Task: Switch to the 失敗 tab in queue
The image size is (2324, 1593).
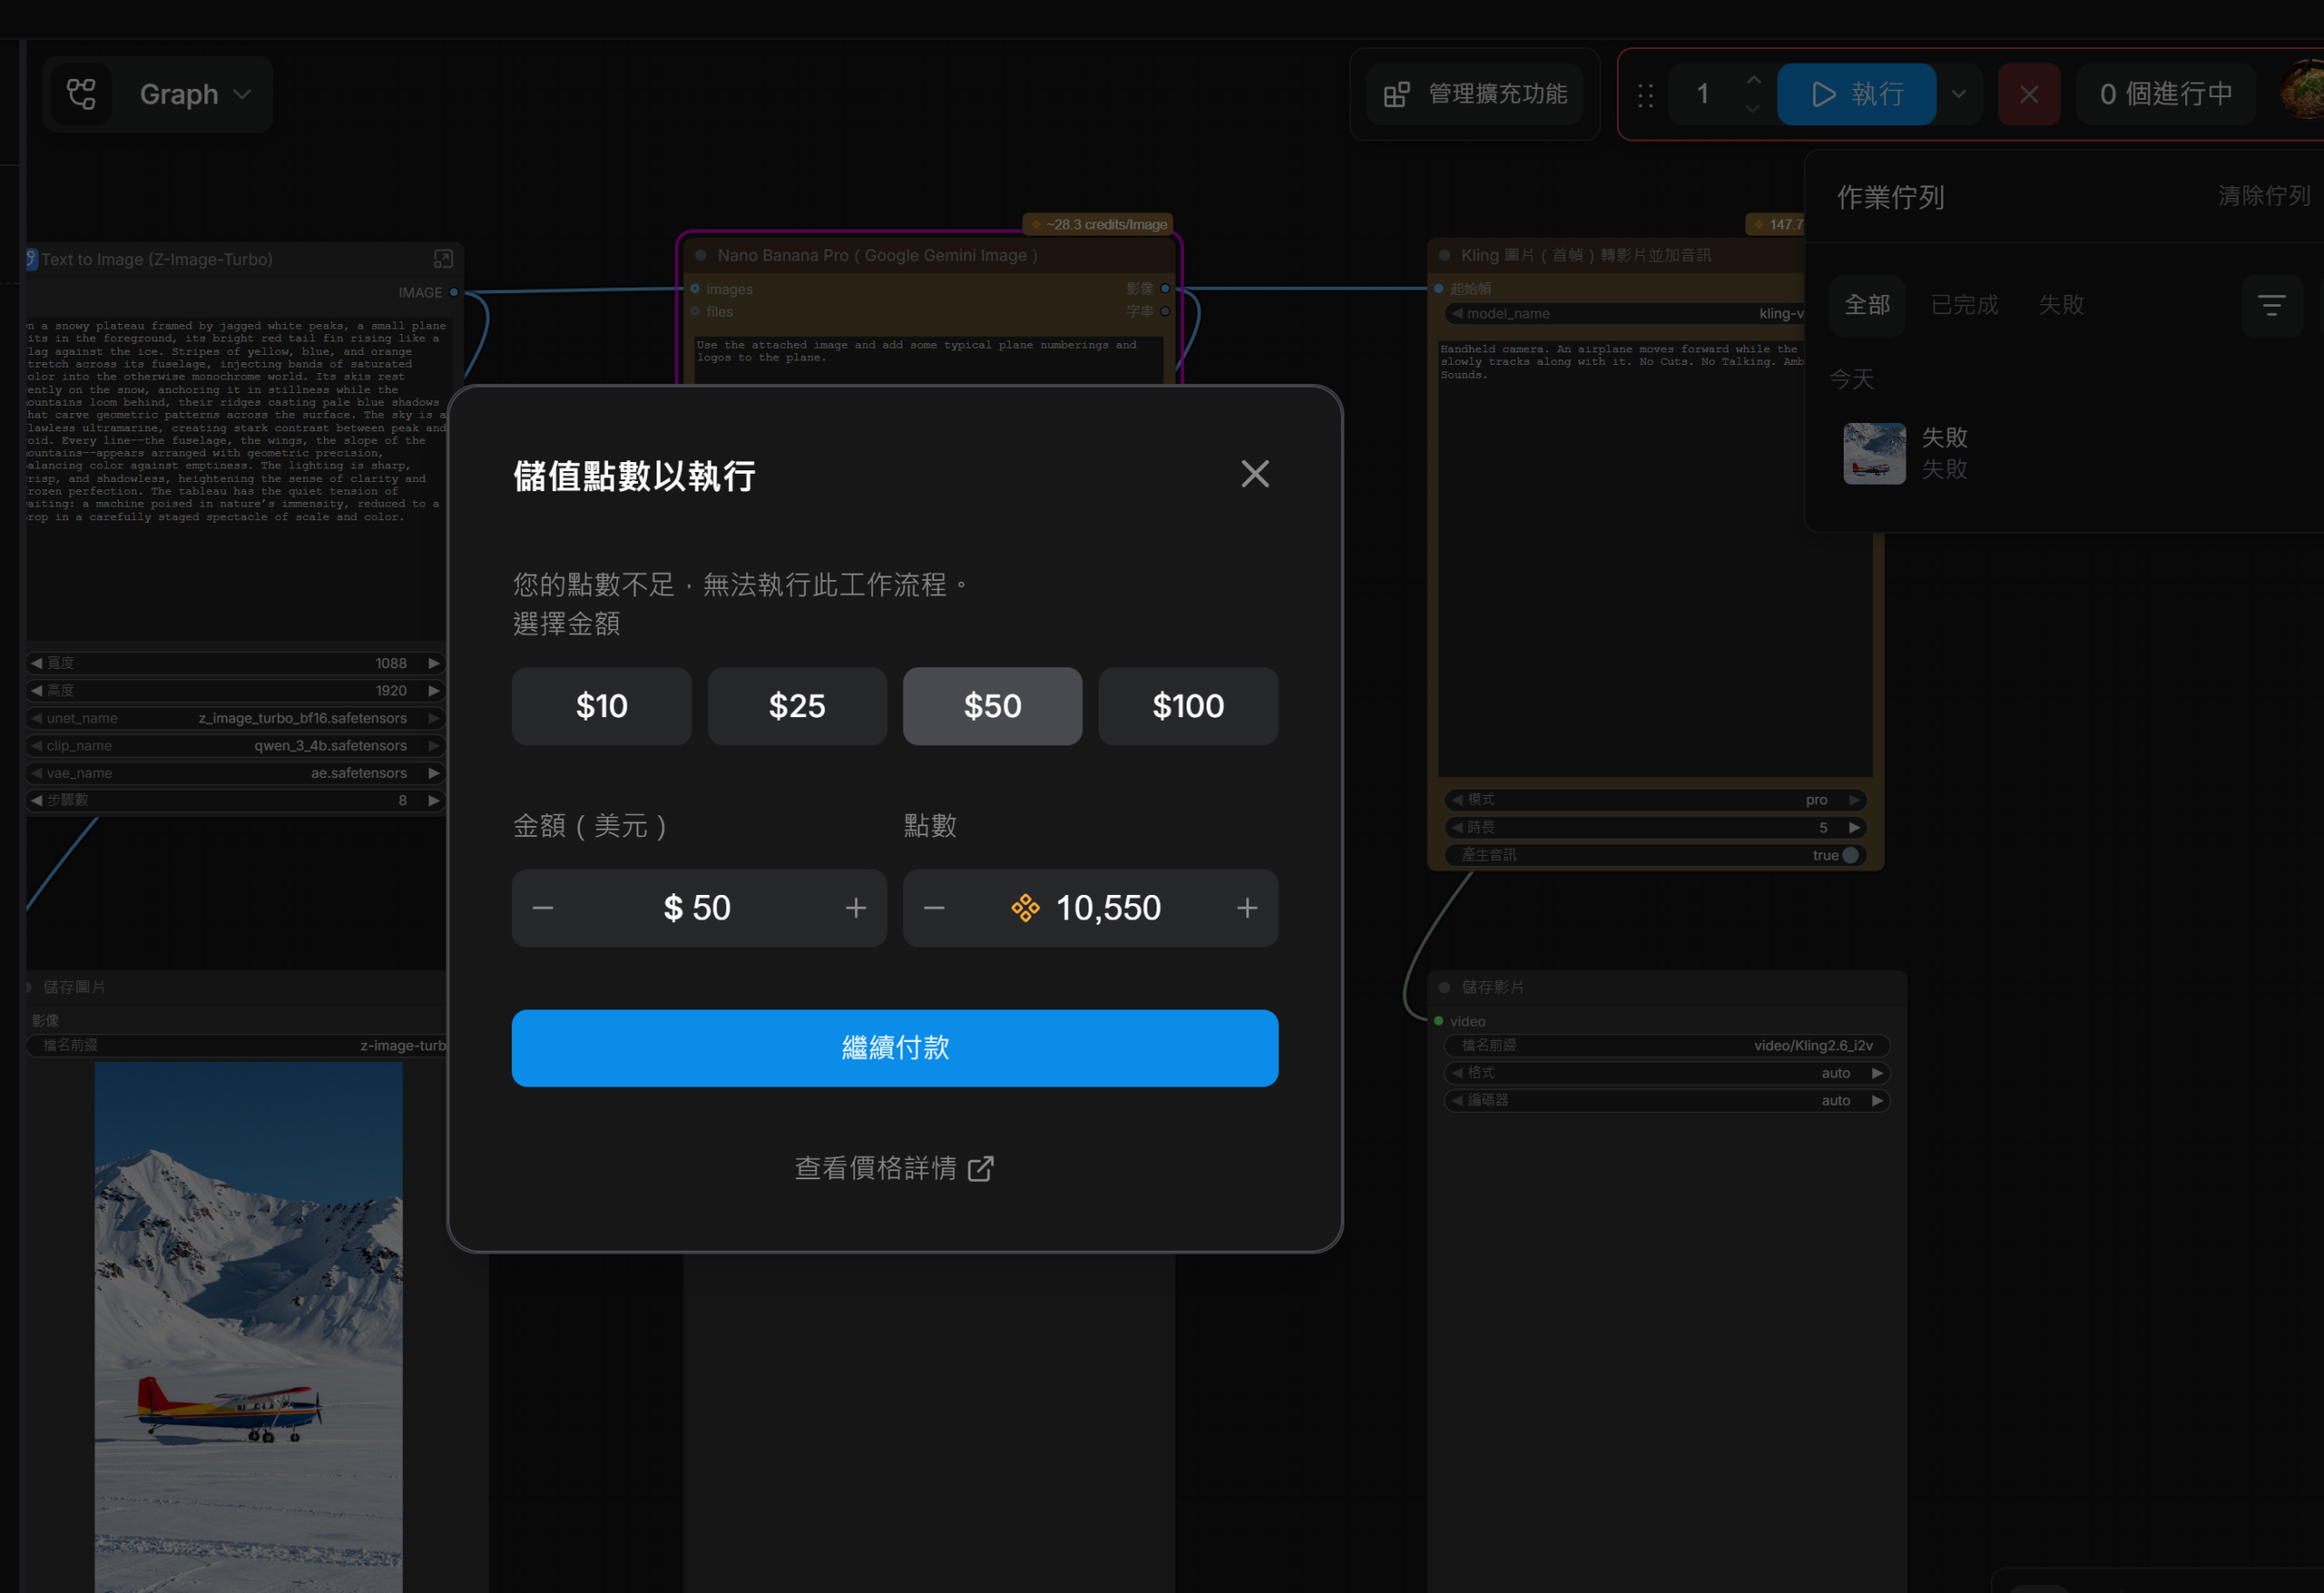Action: click(x=2060, y=304)
